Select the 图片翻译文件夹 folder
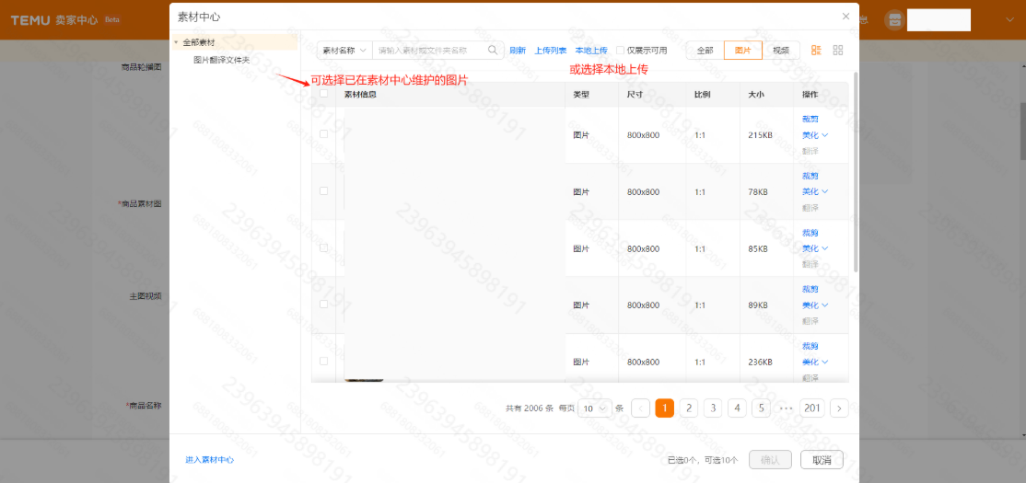 tap(221, 60)
